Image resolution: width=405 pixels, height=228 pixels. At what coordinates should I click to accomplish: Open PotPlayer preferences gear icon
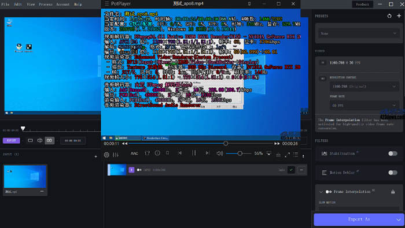(x=106, y=155)
